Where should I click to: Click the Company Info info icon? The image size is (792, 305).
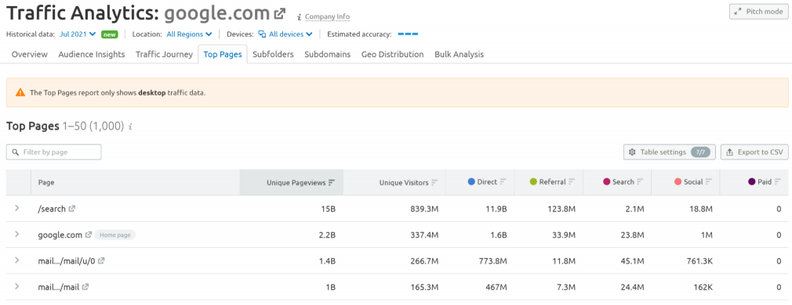tap(300, 16)
